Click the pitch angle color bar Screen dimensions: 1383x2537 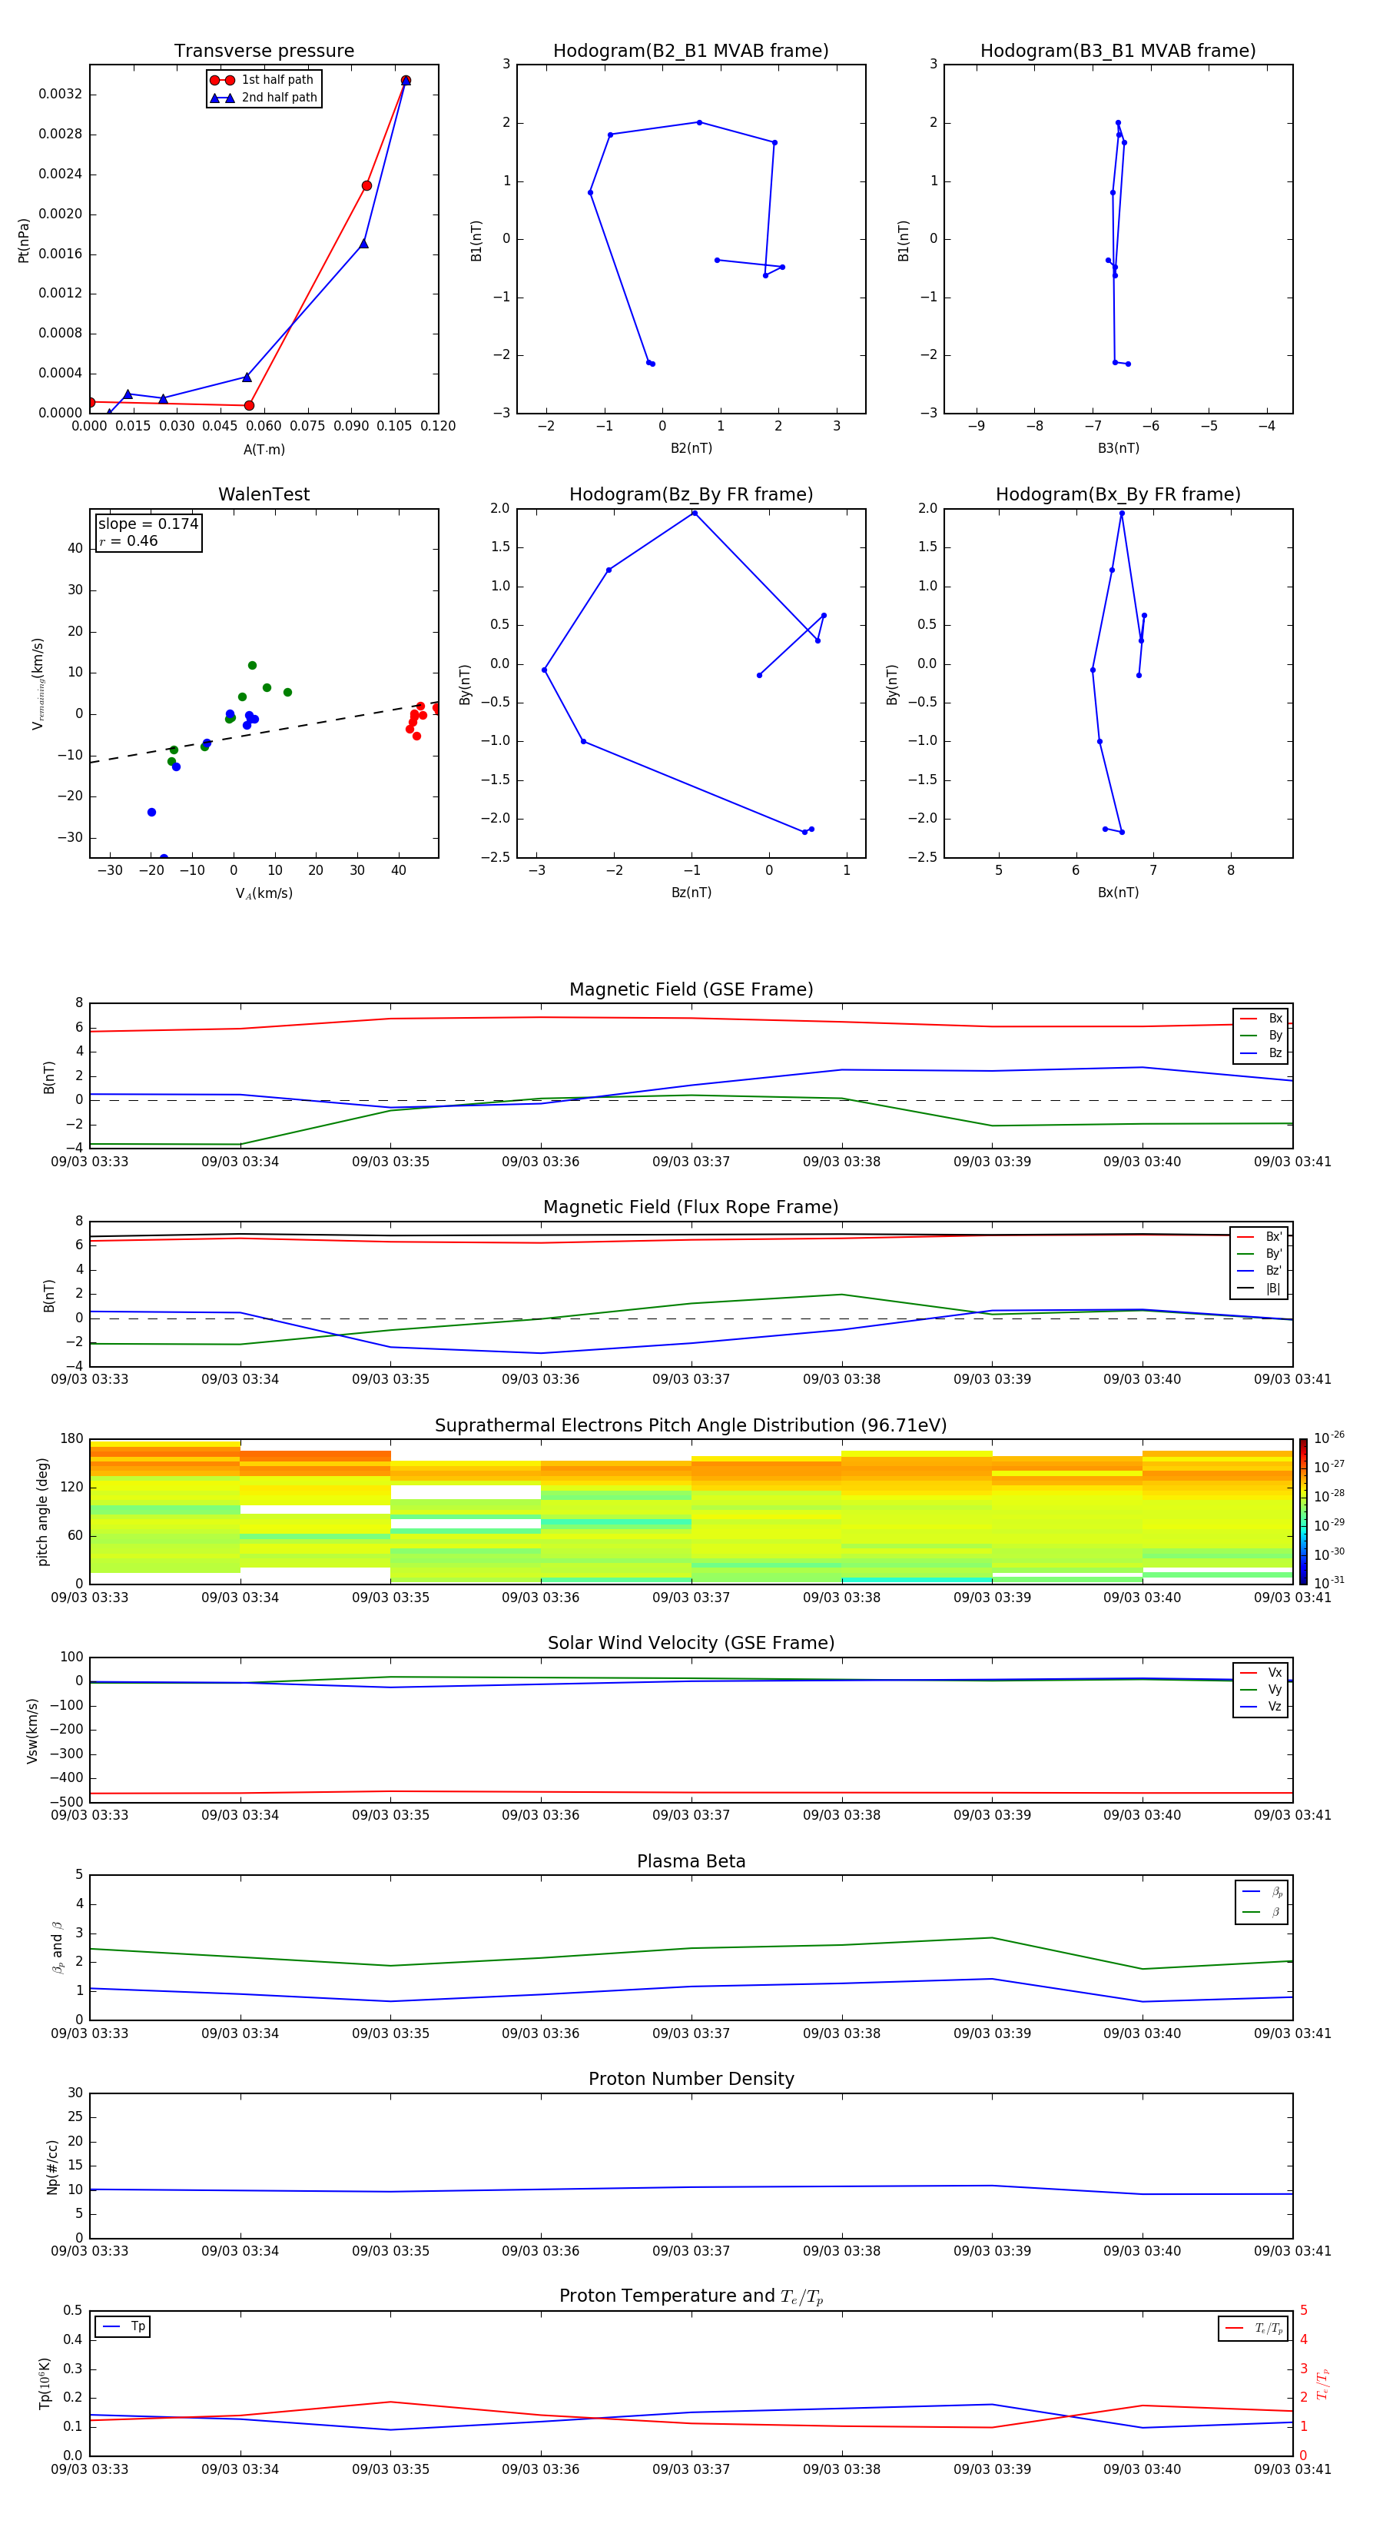(1303, 1511)
